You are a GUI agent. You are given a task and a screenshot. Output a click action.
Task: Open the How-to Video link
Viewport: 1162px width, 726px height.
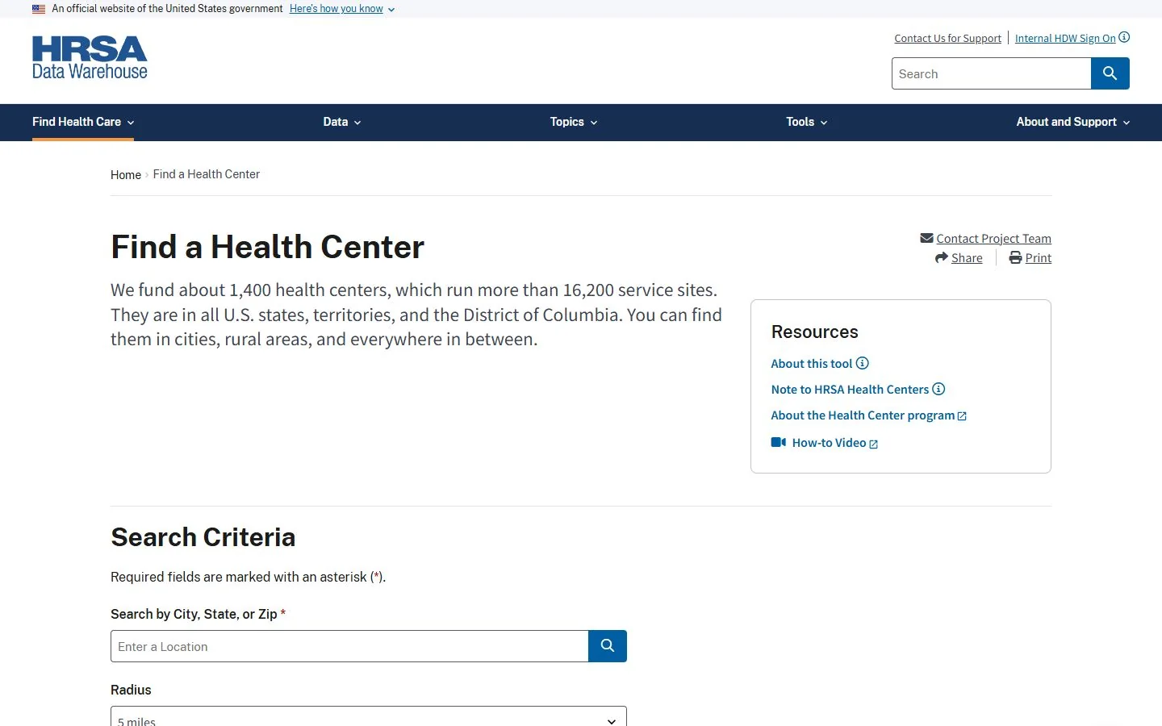pos(829,442)
